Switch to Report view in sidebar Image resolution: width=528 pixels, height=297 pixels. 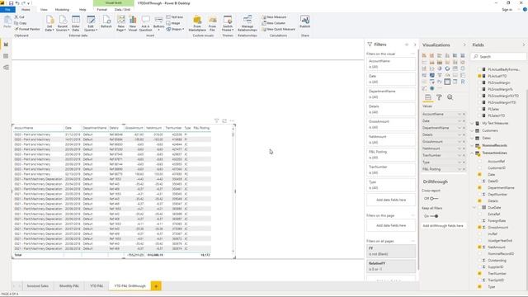(6, 45)
